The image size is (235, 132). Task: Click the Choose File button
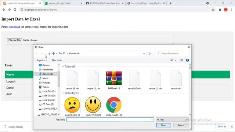(x=15, y=40)
